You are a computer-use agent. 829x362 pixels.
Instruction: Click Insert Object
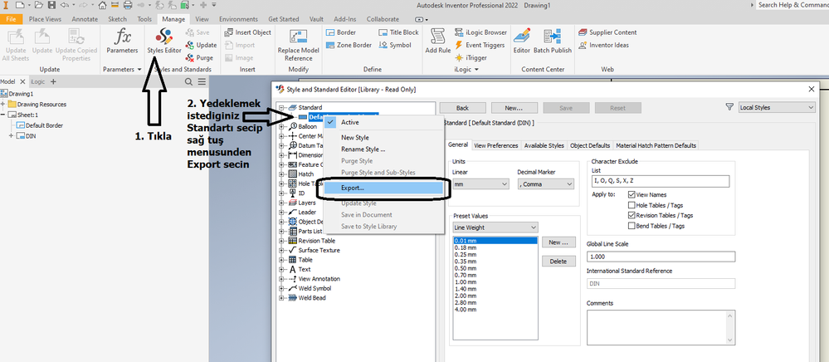point(247,32)
